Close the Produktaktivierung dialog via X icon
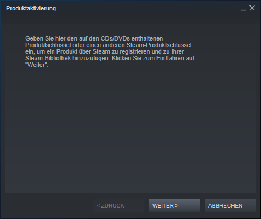This screenshot has width=261, height=219. tap(252, 8)
